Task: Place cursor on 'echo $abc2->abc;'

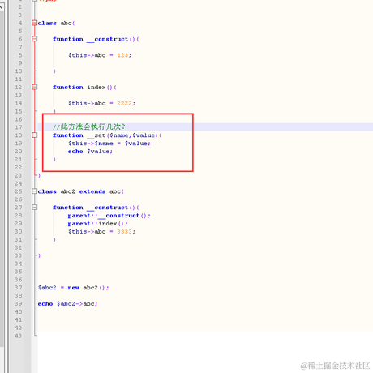Action: tap(67, 304)
